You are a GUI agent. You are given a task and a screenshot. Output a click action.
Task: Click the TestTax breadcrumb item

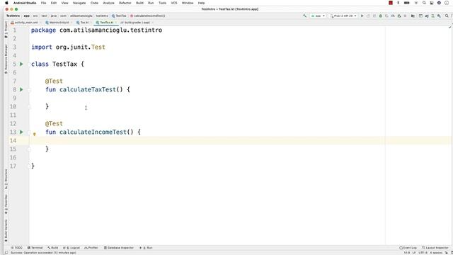click(x=119, y=16)
